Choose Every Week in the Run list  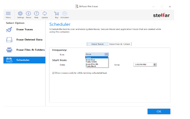pos(97,62)
